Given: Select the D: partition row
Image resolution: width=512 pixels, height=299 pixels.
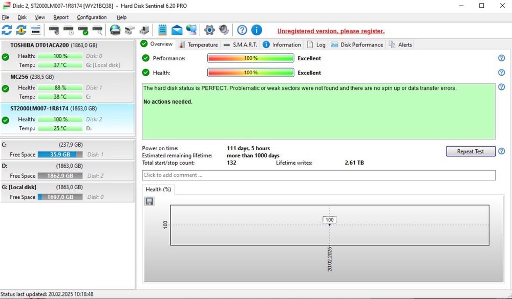Looking at the screenshot, I should 67,171.
